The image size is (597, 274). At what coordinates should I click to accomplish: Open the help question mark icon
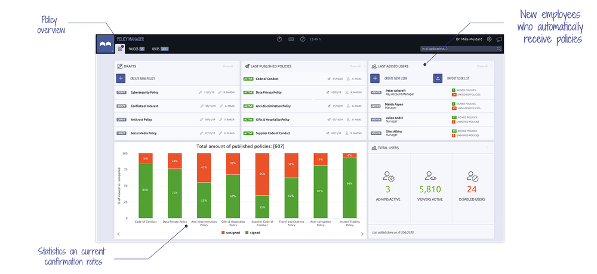303,39
